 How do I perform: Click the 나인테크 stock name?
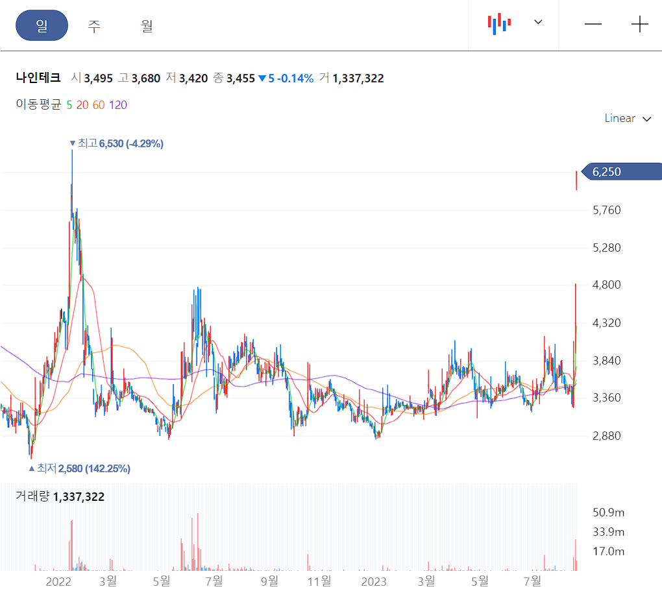38,78
